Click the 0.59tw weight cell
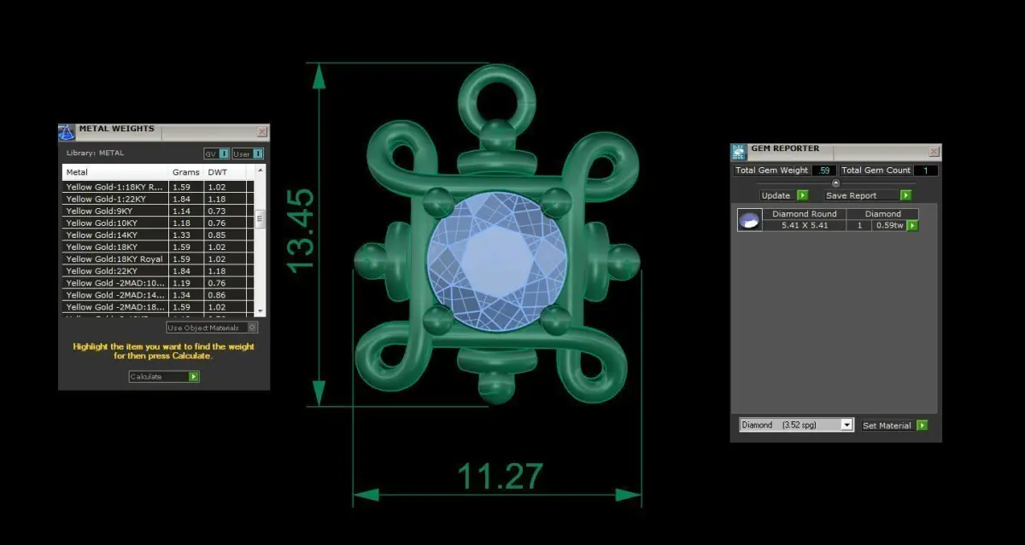 [x=889, y=226]
